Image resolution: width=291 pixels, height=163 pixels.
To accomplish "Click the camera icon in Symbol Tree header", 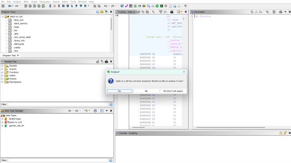I will coord(106,62).
